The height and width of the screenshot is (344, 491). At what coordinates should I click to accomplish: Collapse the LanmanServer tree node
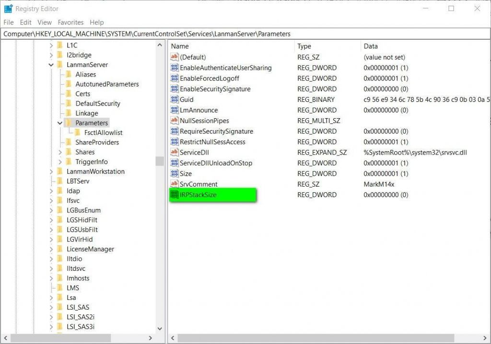pyautogui.click(x=51, y=65)
